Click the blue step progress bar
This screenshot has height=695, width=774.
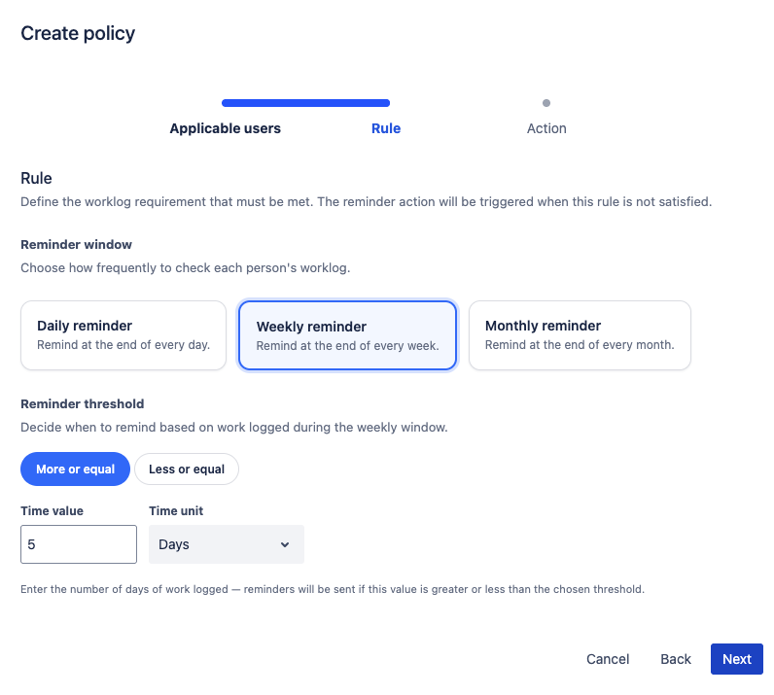[x=305, y=103]
